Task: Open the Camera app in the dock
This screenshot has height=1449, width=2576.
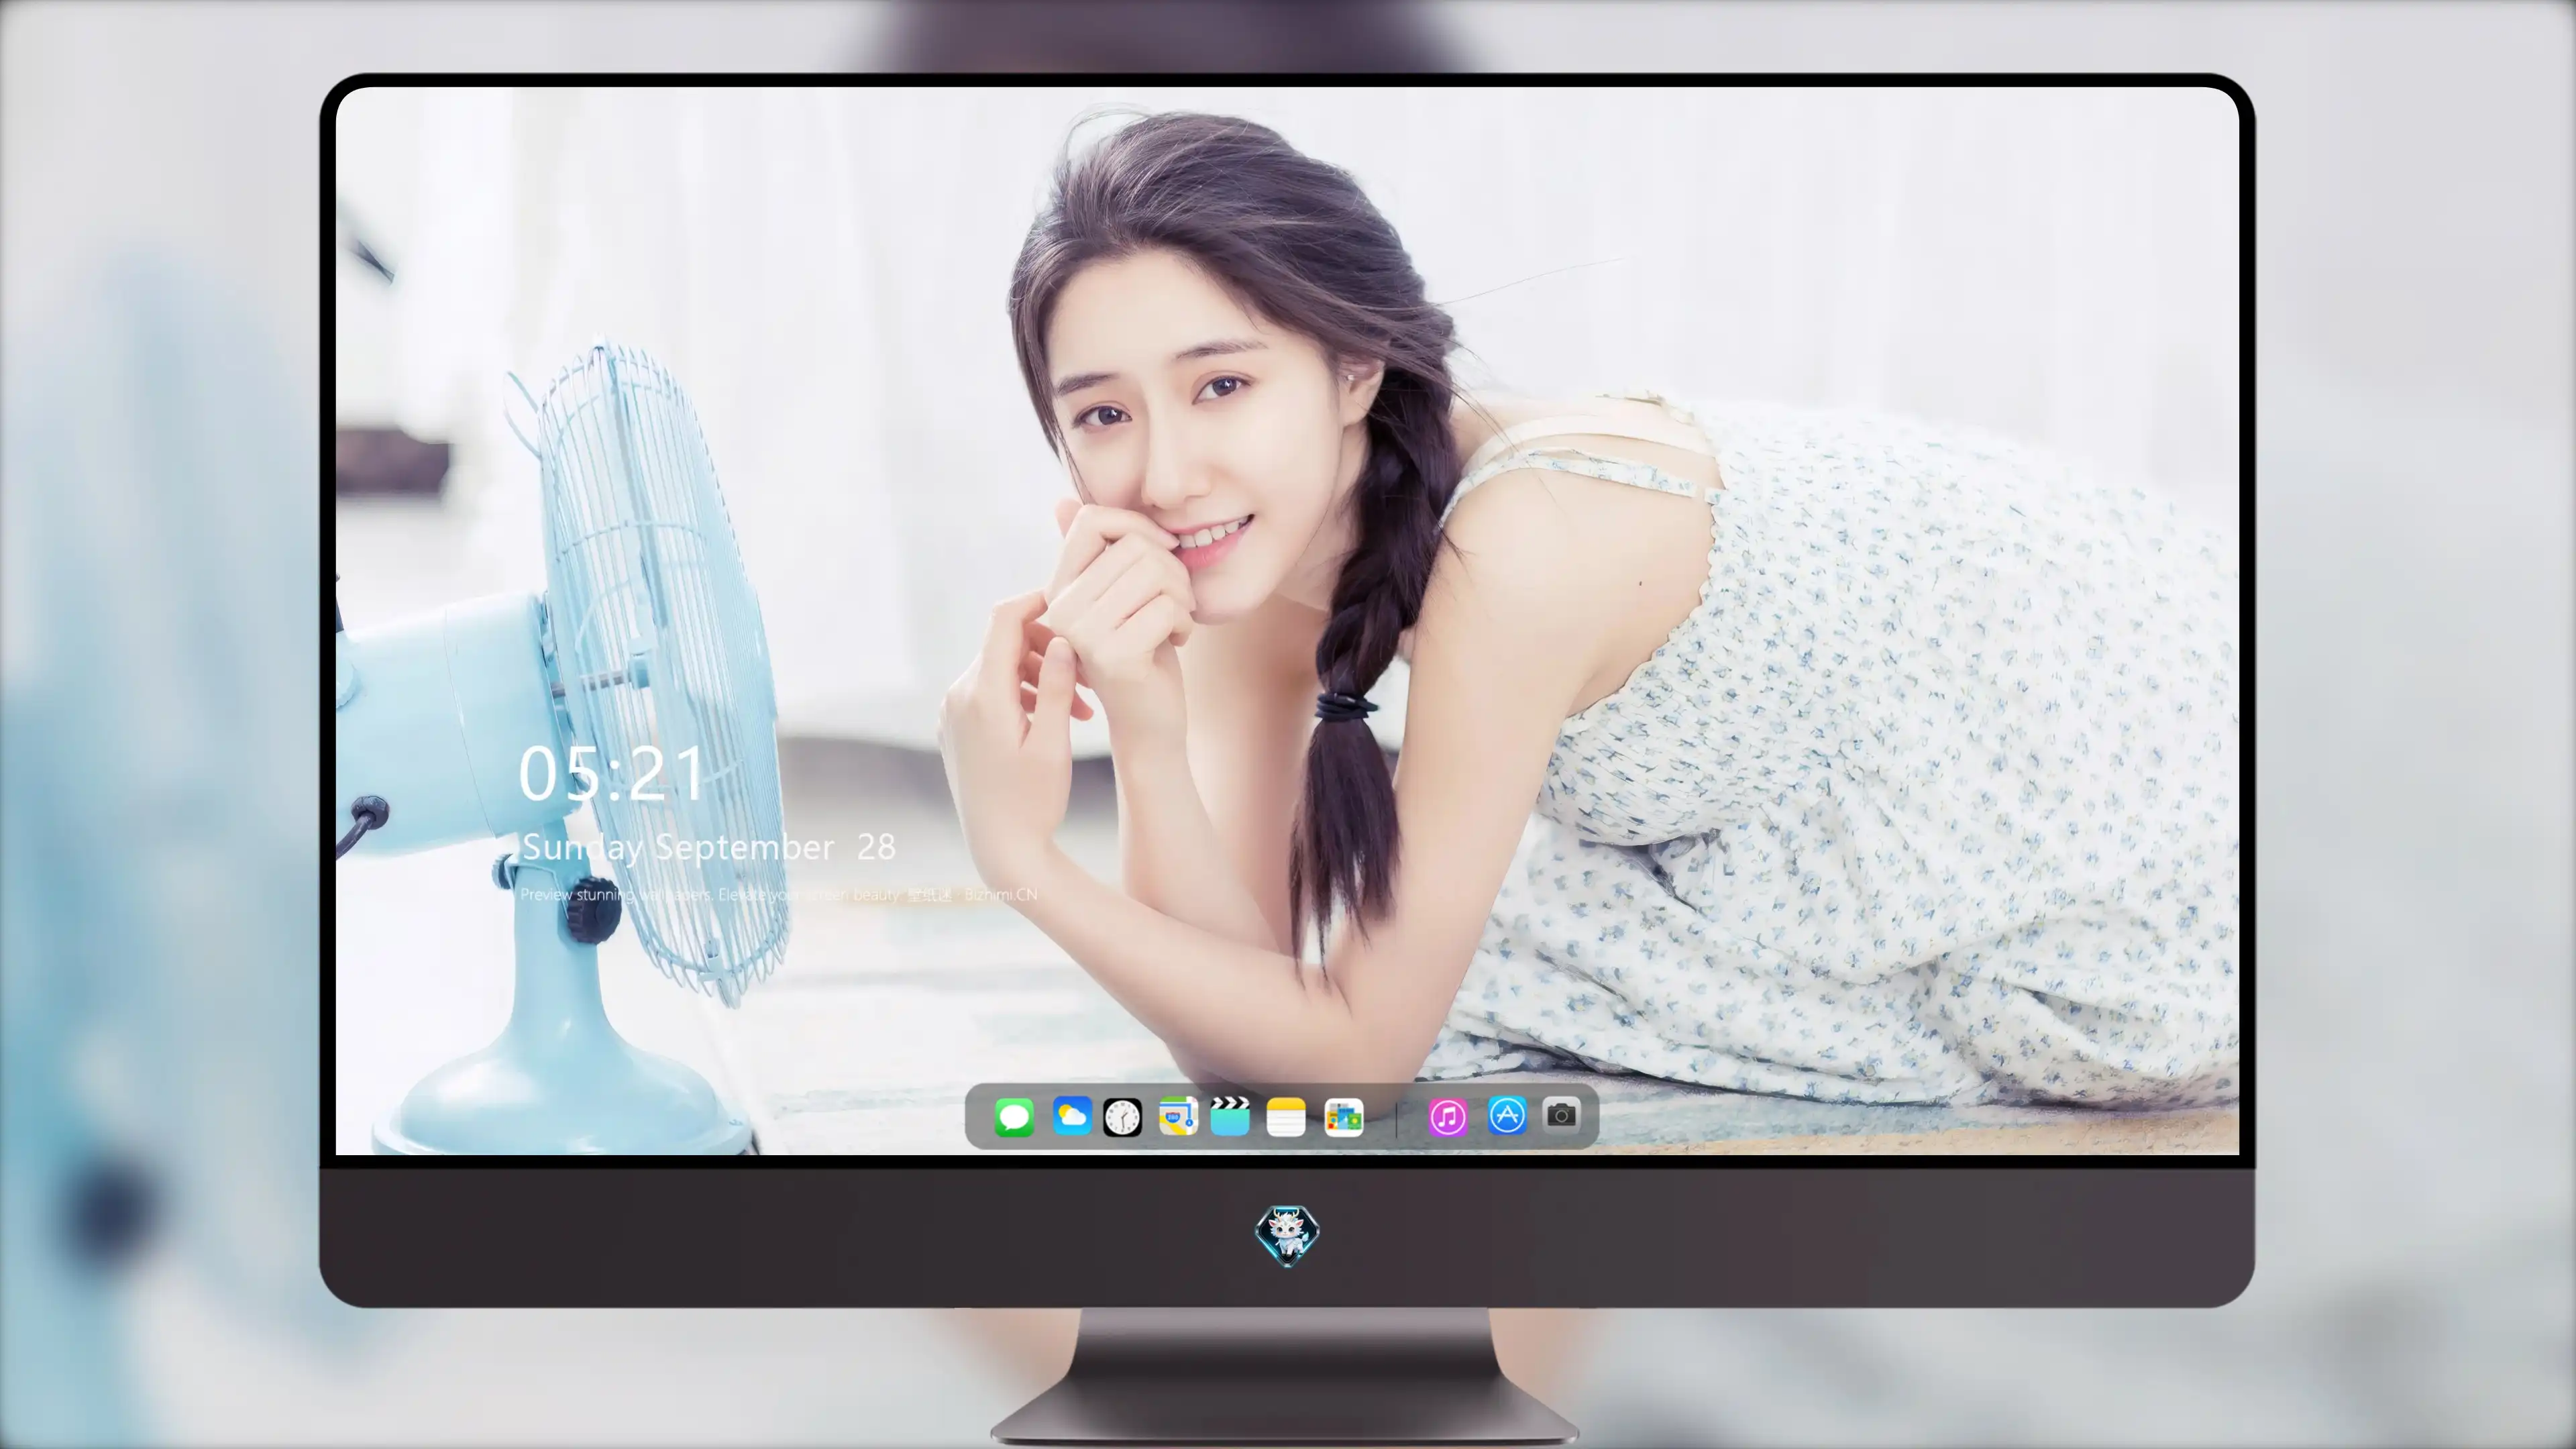Action: pyautogui.click(x=1561, y=1114)
